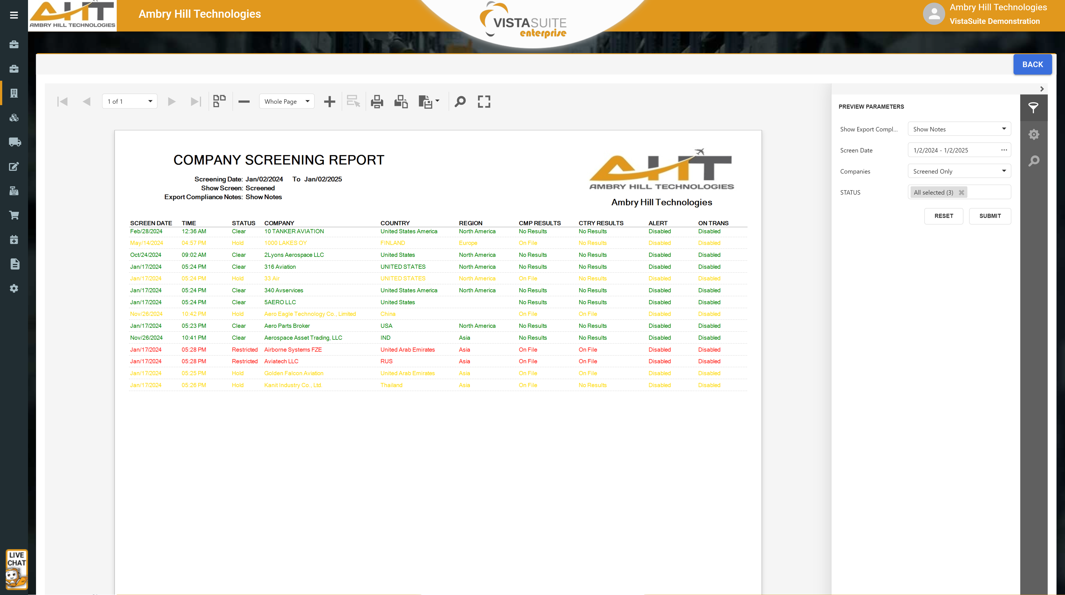Open the hamburger menu

point(14,15)
